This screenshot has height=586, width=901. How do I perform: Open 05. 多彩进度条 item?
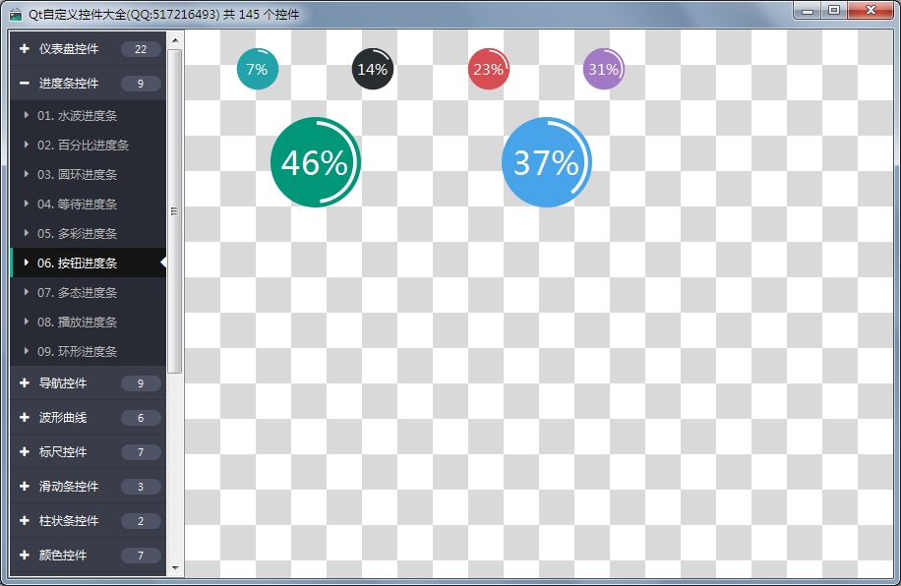(88, 233)
